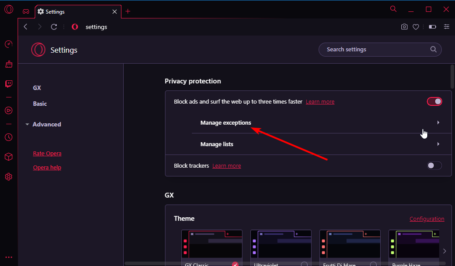Select Frutti Di Mare theme radio button
Screen dimensions: 455x266
tap(373, 264)
